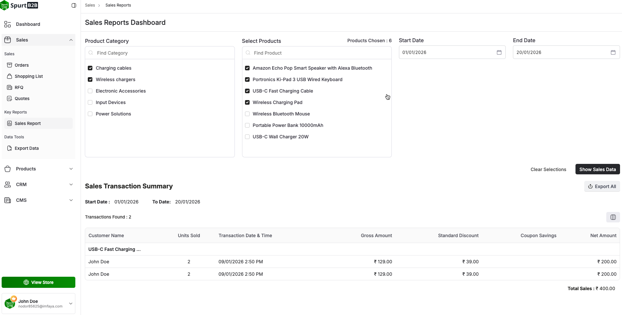Click the Dashboard sidebar icon
Image resolution: width=622 pixels, height=315 pixels.
7,24
